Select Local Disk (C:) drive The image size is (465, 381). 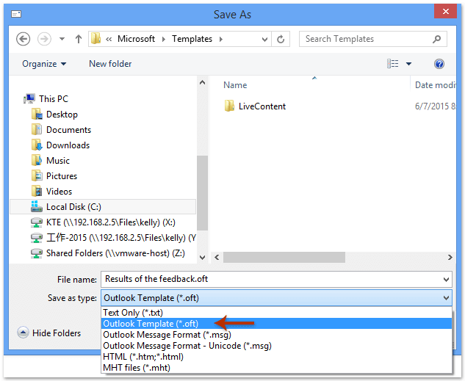pyautogui.click(x=73, y=207)
